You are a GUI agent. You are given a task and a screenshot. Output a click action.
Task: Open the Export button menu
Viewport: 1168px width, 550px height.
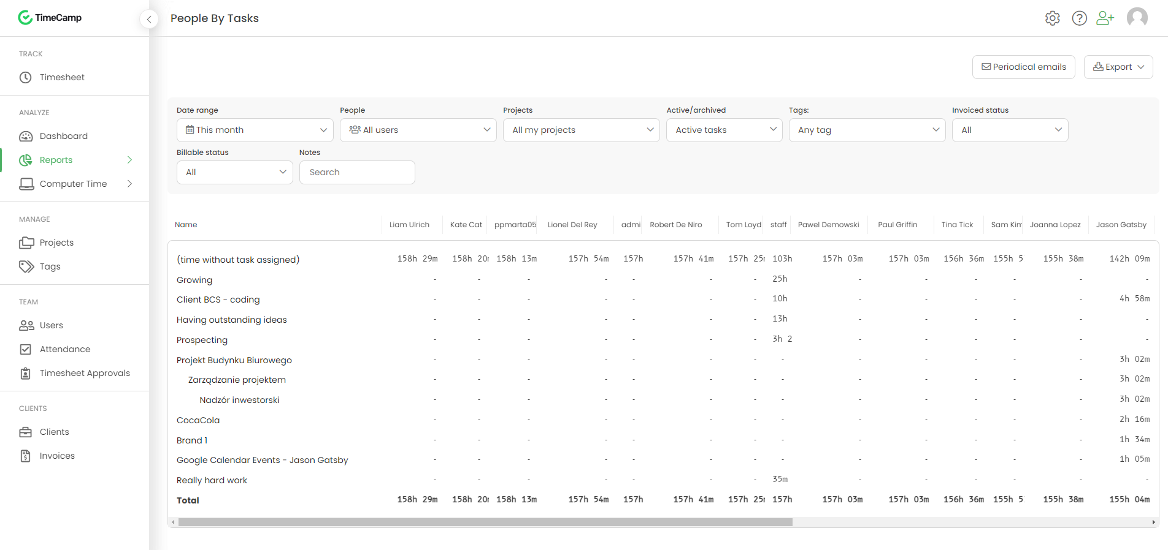tap(1118, 67)
